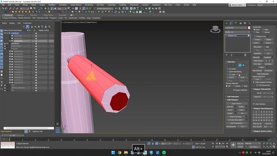277x156 pixels.
Task: Click the Attach button
Action: coord(256,43)
